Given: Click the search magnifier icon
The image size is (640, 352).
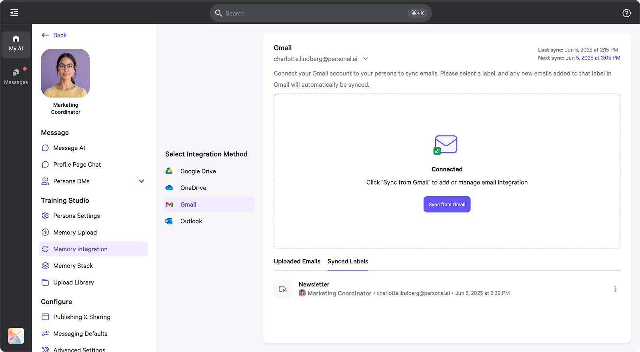Looking at the screenshot, I should click(218, 13).
